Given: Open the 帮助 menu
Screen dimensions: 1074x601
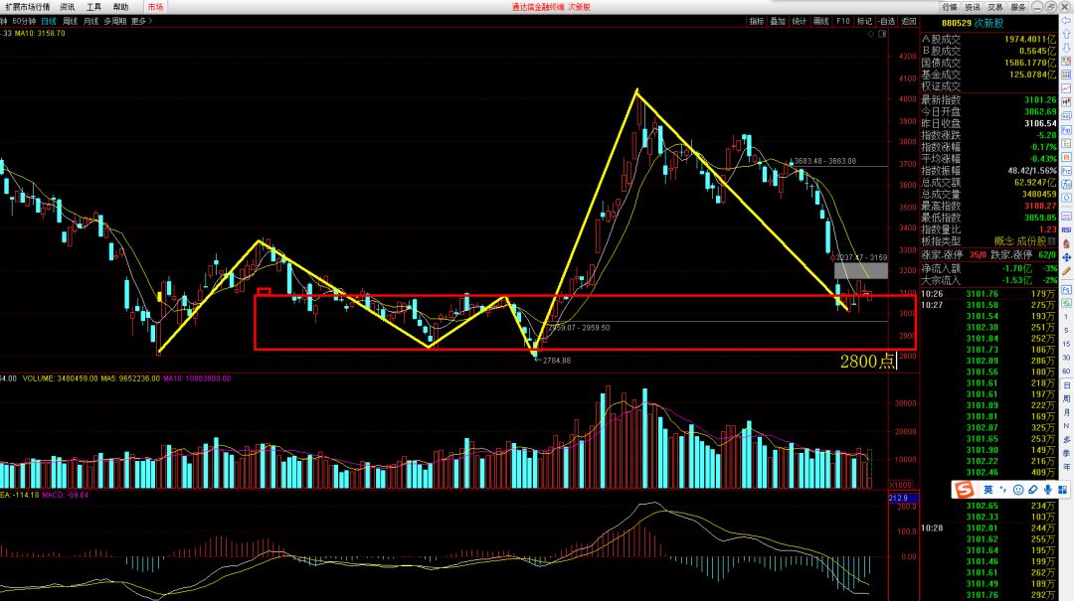Looking at the screenshot, I should 120,7.
